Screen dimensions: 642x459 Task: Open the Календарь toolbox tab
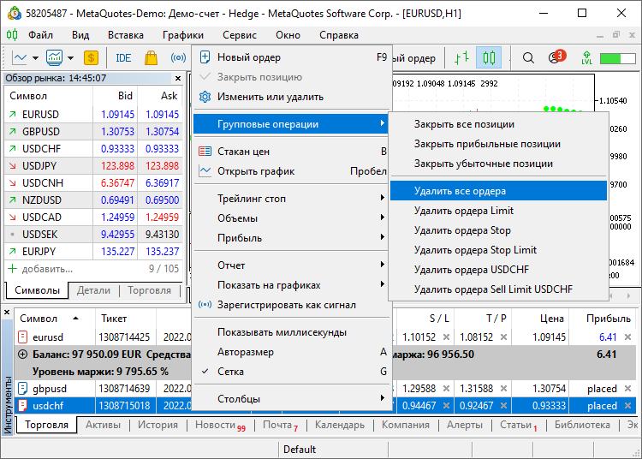[340, 425]
